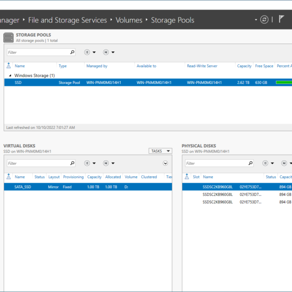This screenshot has width=292, height=292.
Task: Click the Refresh icon in header bar
Action: pos(264,19)
